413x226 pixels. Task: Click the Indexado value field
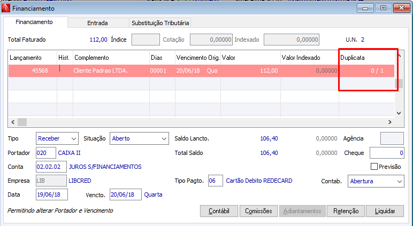coord(292,40)
